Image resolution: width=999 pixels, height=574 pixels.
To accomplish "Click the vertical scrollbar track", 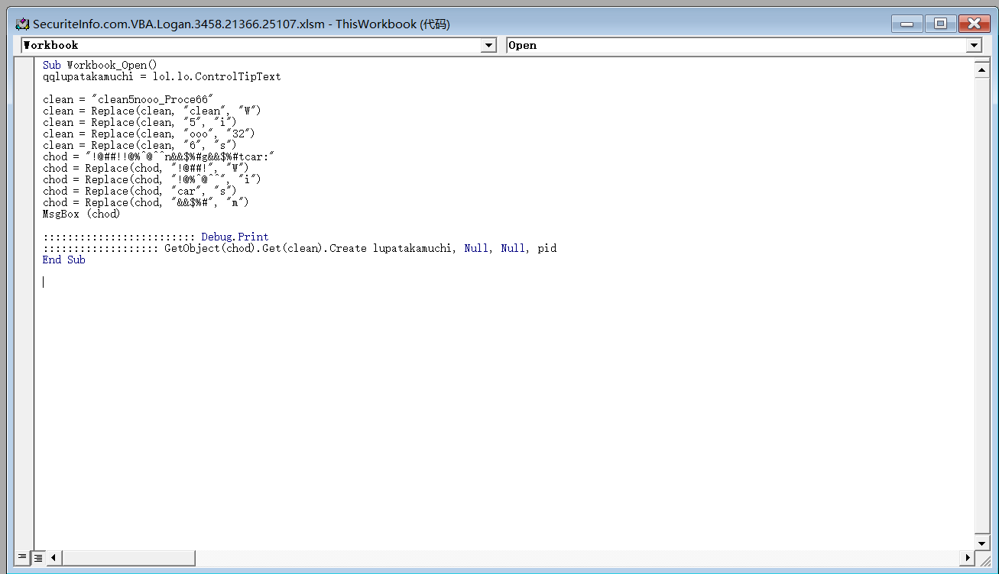I will (982, 305).
